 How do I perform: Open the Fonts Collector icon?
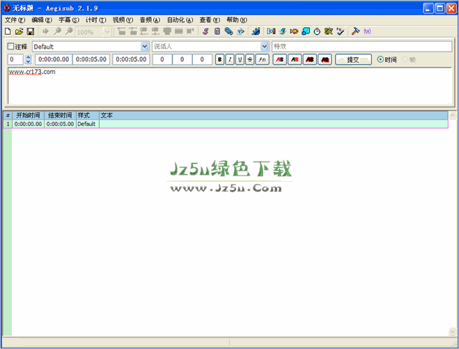[x=240, y=31]
